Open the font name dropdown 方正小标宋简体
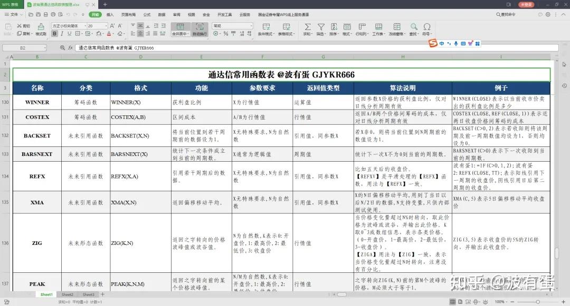570x306 pixels. (69, 26)
